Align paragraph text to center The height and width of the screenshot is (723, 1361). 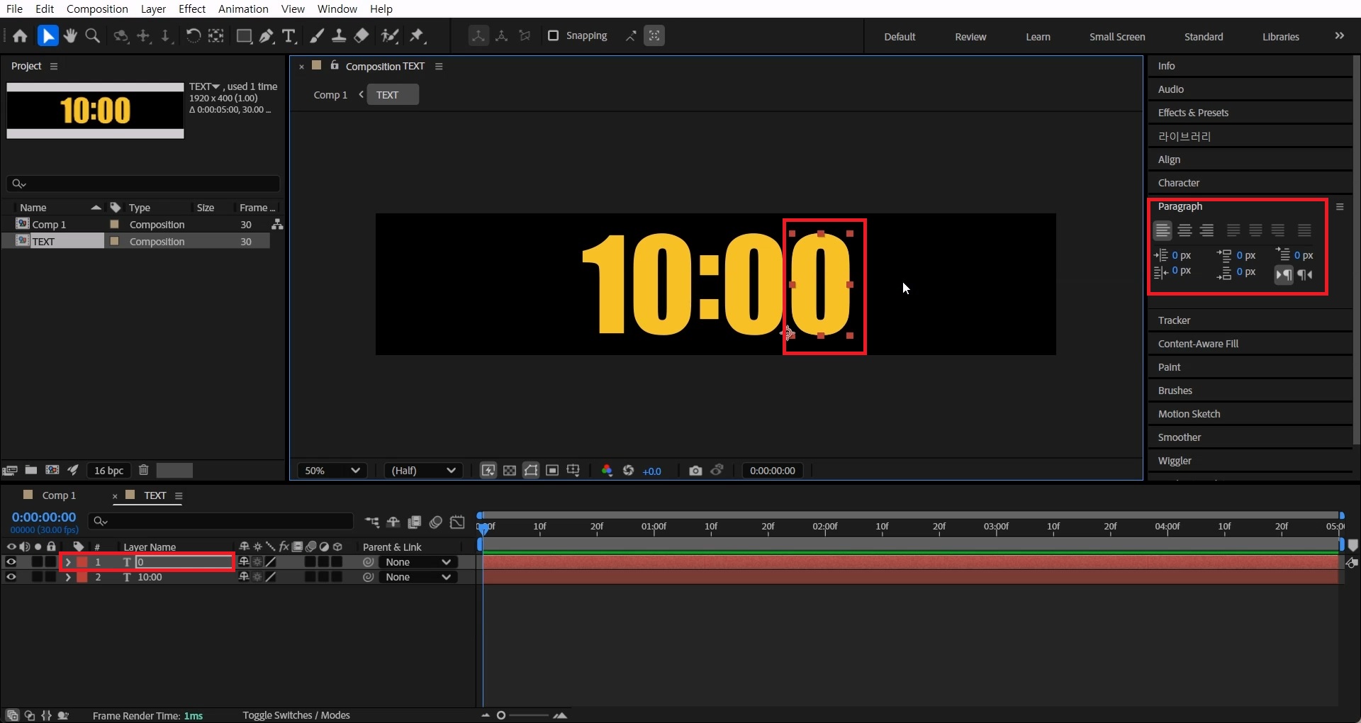[1184, 230]
